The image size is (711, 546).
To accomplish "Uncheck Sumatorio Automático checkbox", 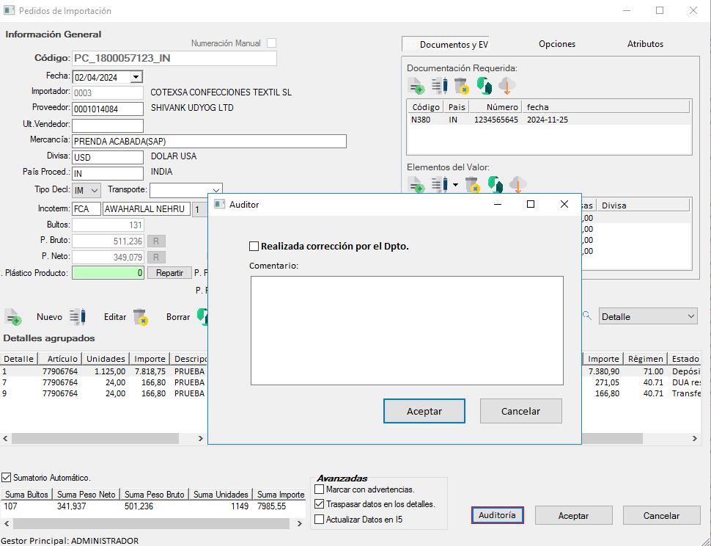I will click(x=7, y=478).
